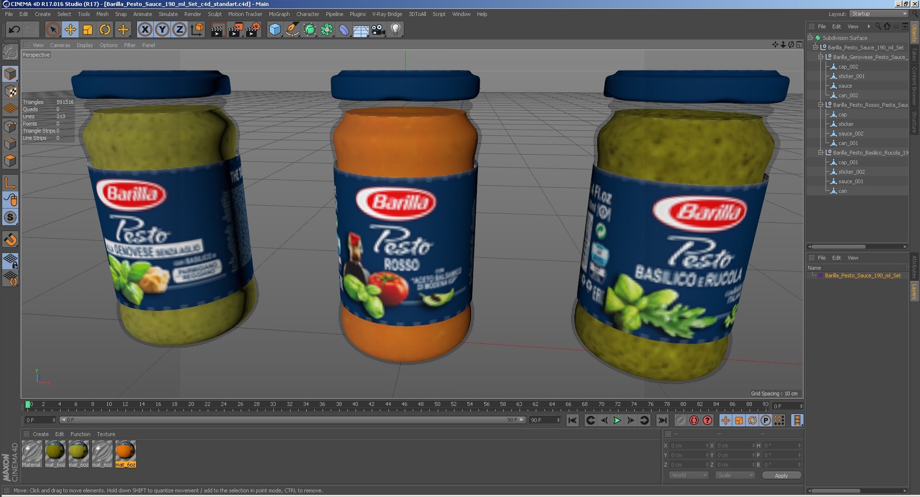Image resolution: width=920 pixels, height=497 pixels.
Task: Select the Spline Pen tool
Action: pos(292,30)
